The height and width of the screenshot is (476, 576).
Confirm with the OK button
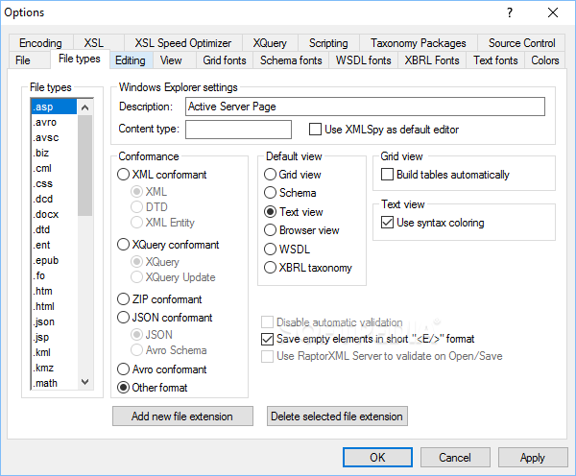point(377,457)
